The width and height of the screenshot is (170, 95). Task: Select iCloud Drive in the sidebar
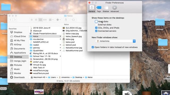[x=18, y=36]
